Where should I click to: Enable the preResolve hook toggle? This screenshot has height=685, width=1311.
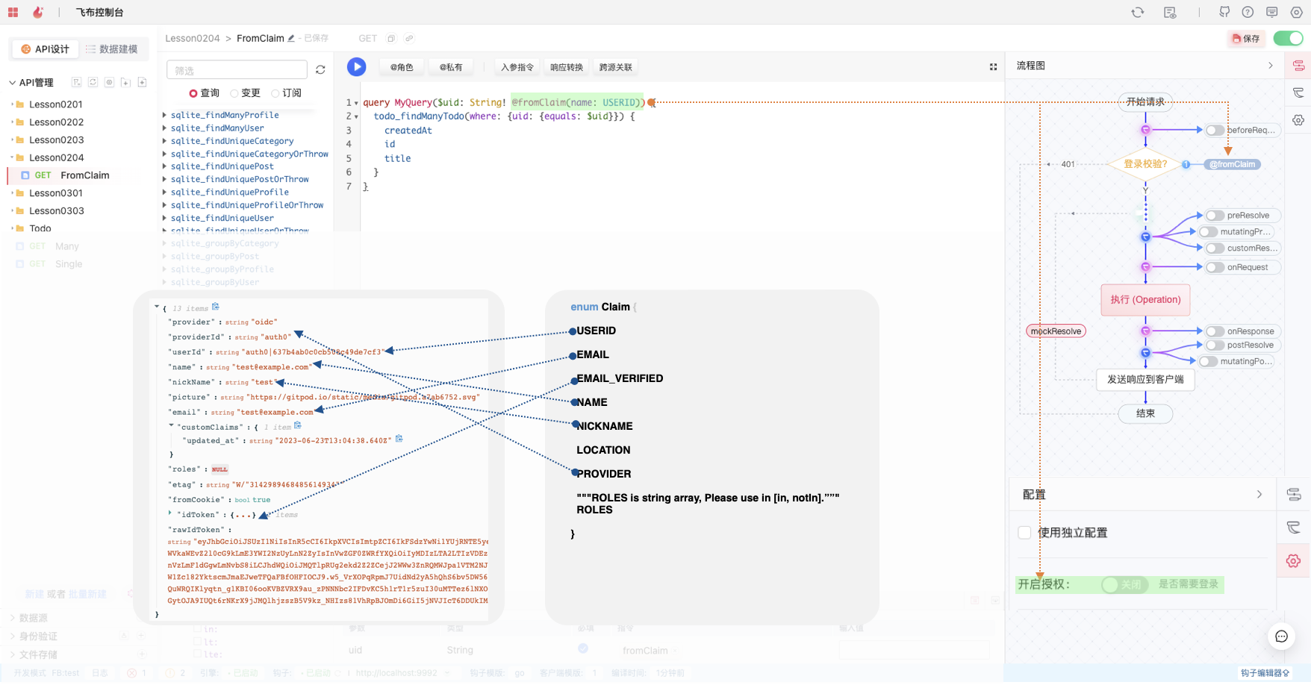1215,216
